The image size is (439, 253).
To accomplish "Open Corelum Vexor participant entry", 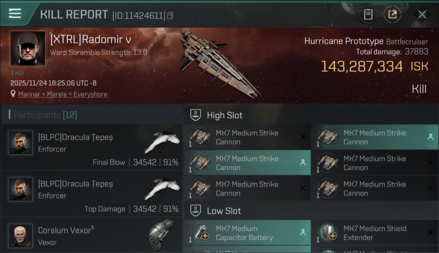I will (x=91, y=235).
